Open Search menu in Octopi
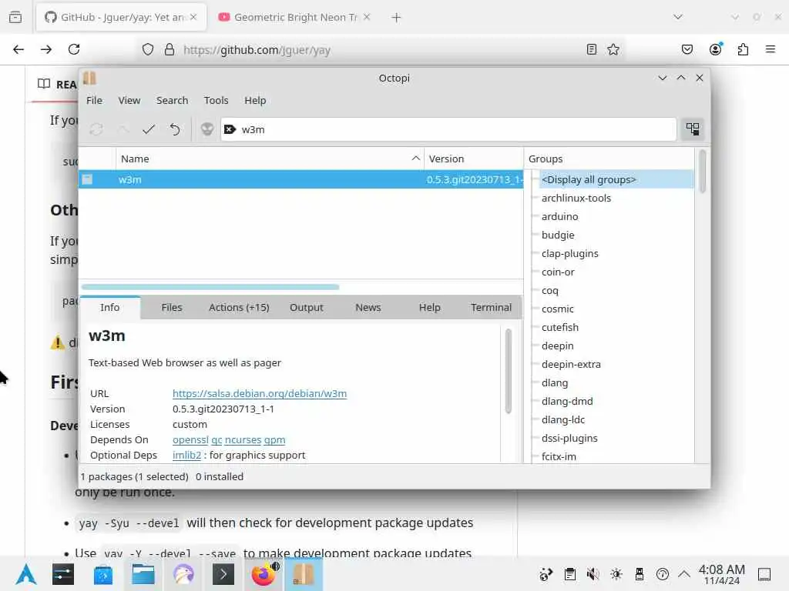 (172, 101)
